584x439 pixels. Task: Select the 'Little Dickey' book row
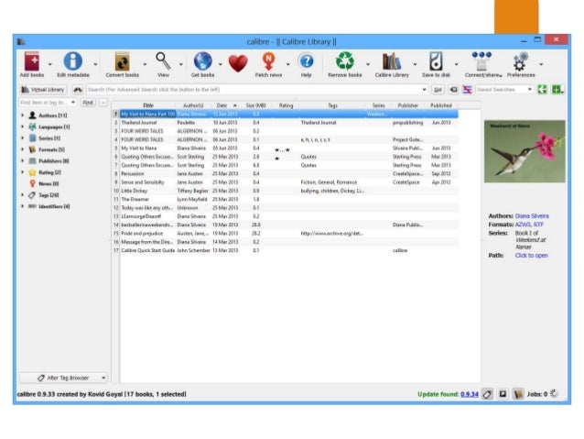click(x=286, y=191)
